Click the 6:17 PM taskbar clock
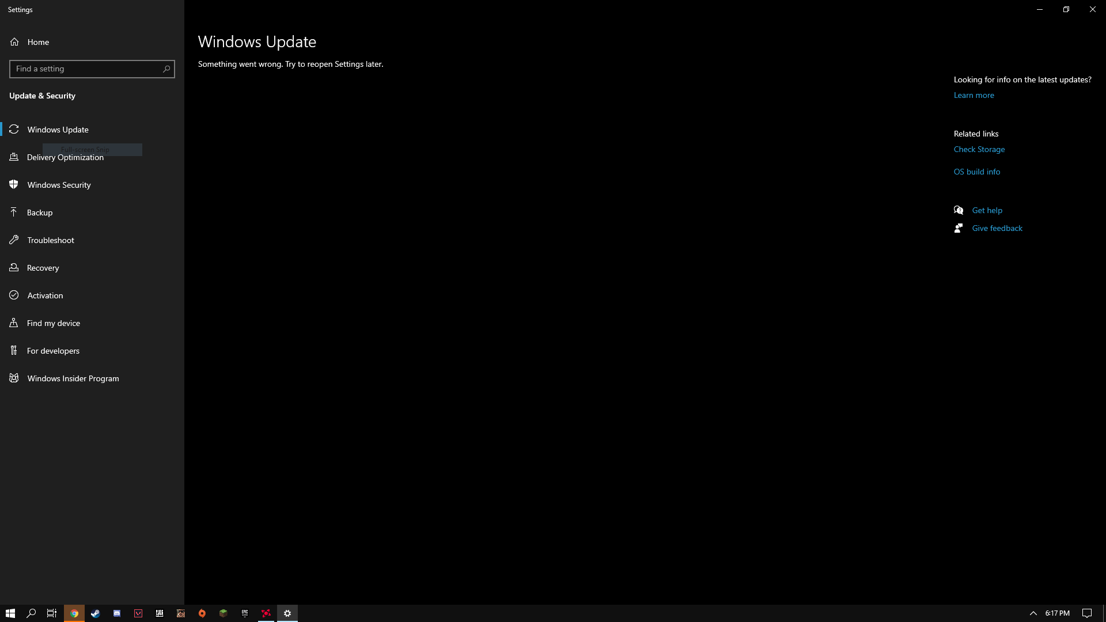The height and width of the screenshot is (622, 1106). click(x=1058, y=613)
